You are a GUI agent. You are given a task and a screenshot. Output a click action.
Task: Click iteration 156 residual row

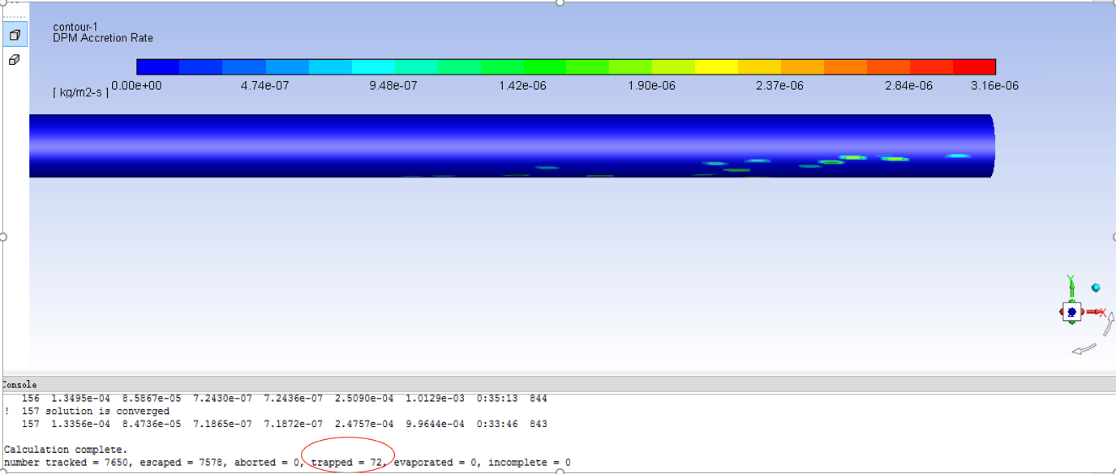(x=284, y=399)
